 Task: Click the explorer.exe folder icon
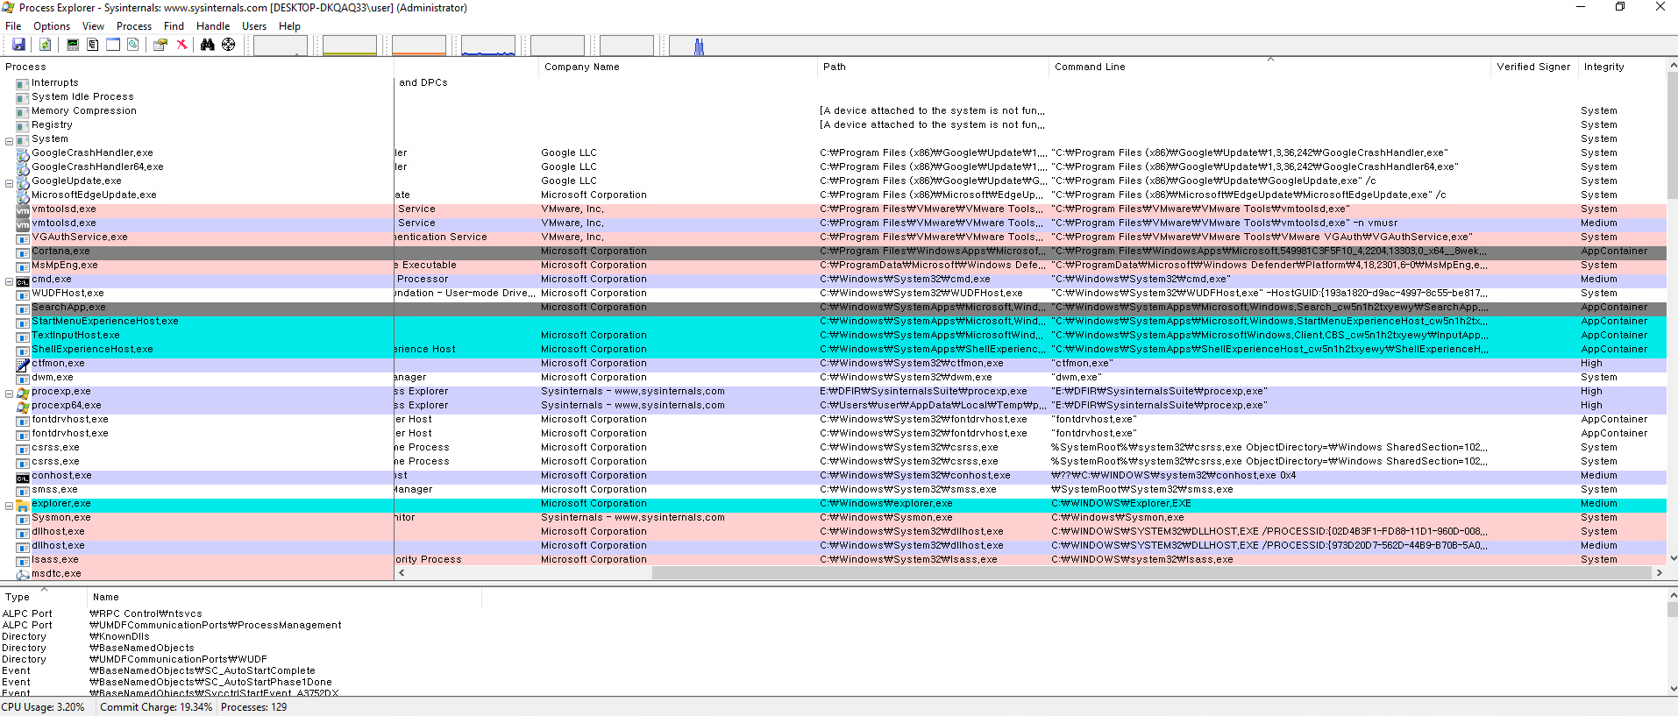tap(23, 505)
